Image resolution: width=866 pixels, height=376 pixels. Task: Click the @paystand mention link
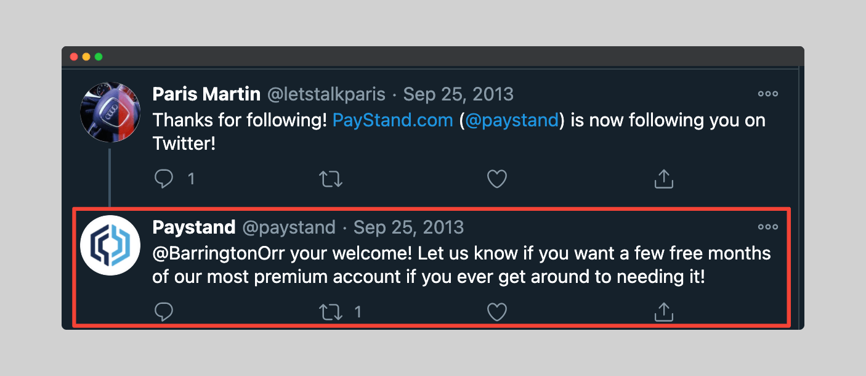pos(512,120)
